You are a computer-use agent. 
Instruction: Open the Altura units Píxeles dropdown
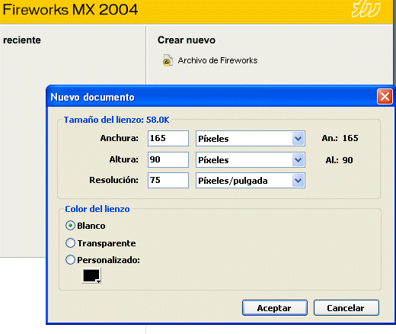(251, 160)
